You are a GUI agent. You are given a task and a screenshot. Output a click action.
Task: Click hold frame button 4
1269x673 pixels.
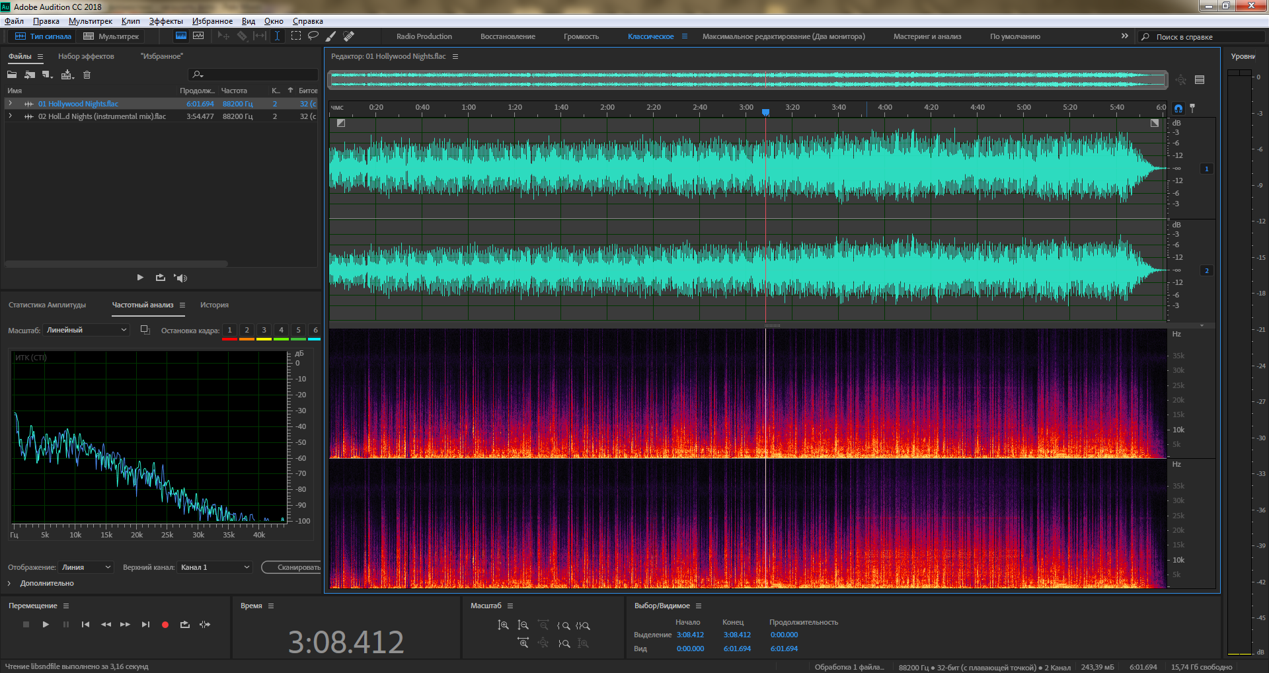click(x=281, y=330)
